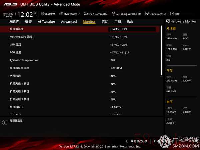Select PCH 温度 row

pyautogui.click(x=80, y=52)
